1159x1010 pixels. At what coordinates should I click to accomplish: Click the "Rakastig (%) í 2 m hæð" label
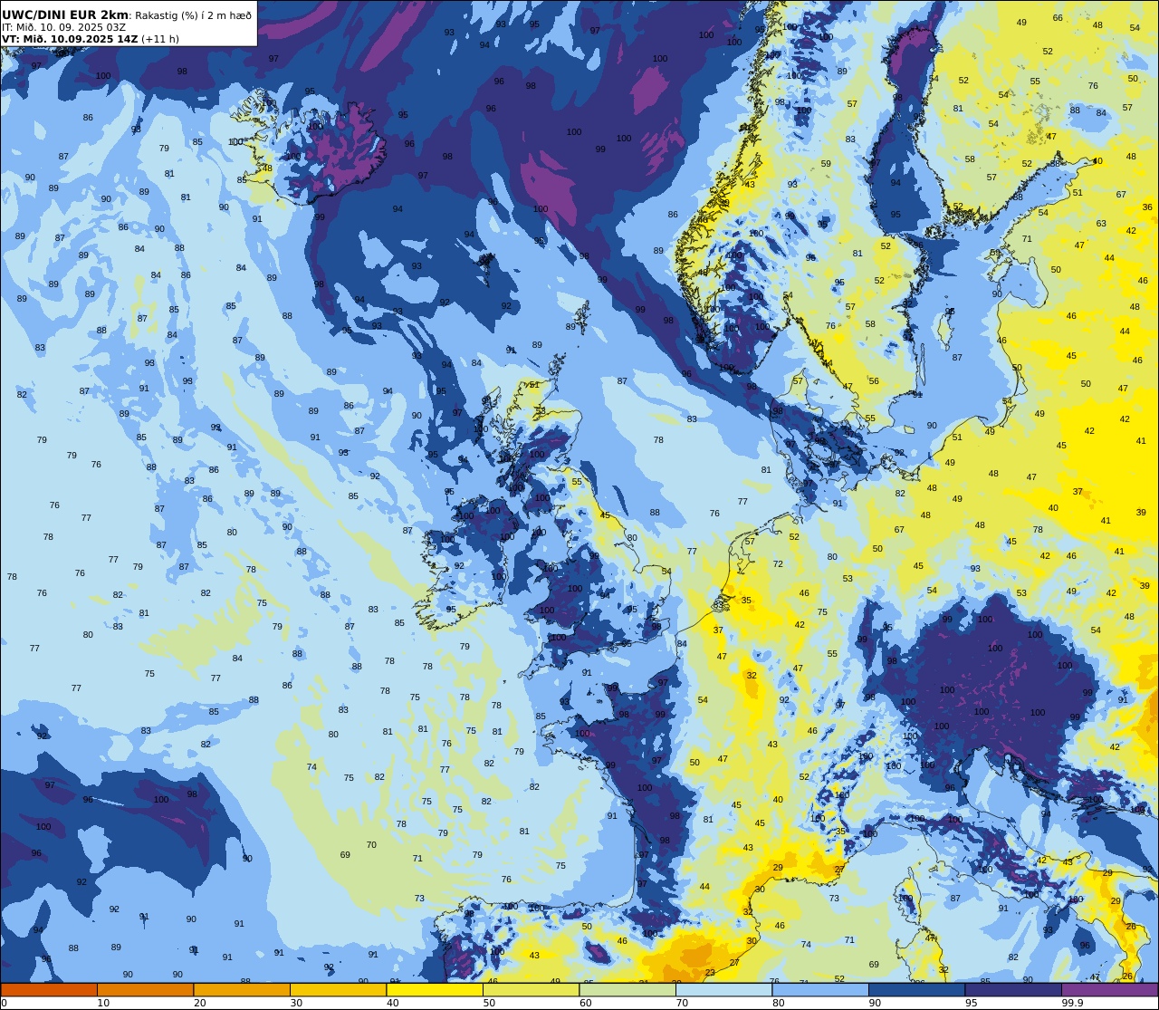point(194,15)
